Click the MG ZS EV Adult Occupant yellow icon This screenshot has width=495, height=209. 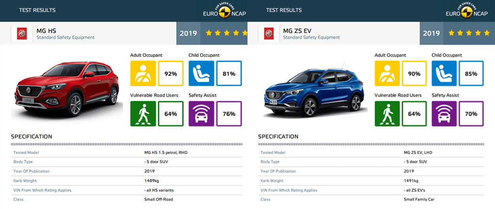pyautogui.click(x=387, y=73)
